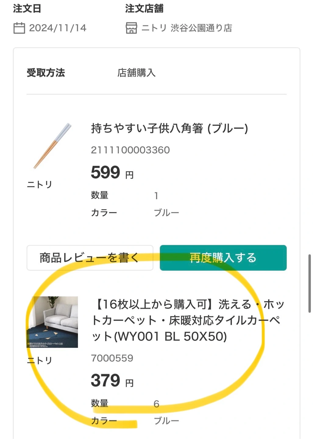This screenshot has width=313, height=439.
Task: Tap the ニトリ brand label under the chopsticks
Action: [x=40, y=184]
